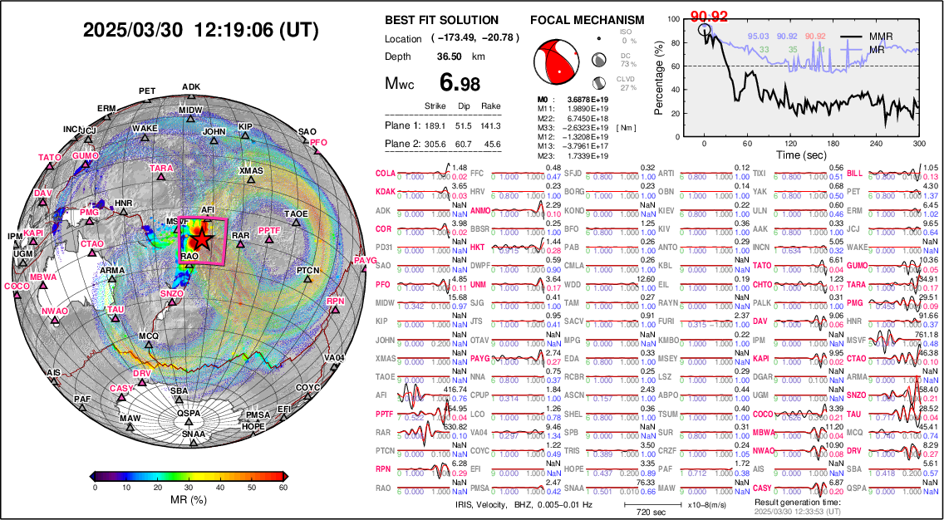Click the "Percentage (%)" axis label
The width and height of the screenshot is (944, 520).
(x=659, y=77)
